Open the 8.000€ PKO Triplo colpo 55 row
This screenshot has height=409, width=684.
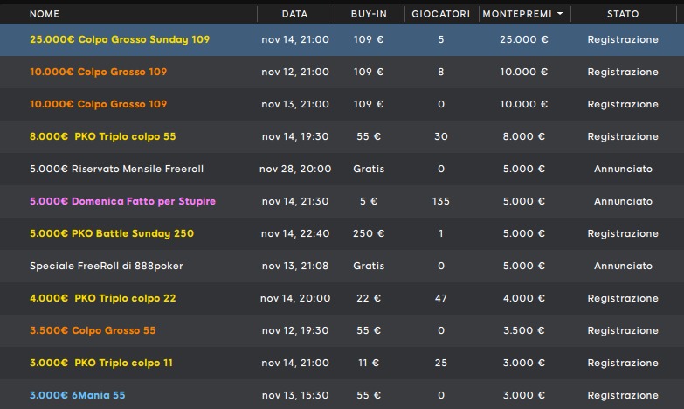[x=103, y=136]
